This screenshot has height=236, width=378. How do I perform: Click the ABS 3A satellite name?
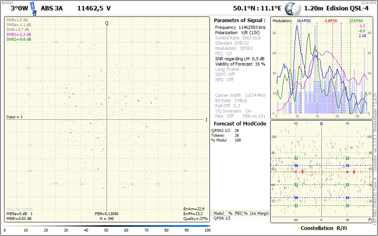52,8
